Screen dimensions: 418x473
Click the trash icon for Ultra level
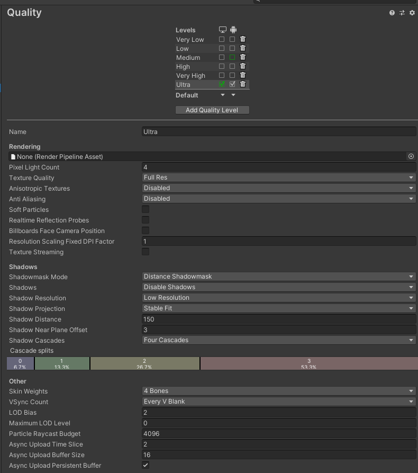point(243,84)
